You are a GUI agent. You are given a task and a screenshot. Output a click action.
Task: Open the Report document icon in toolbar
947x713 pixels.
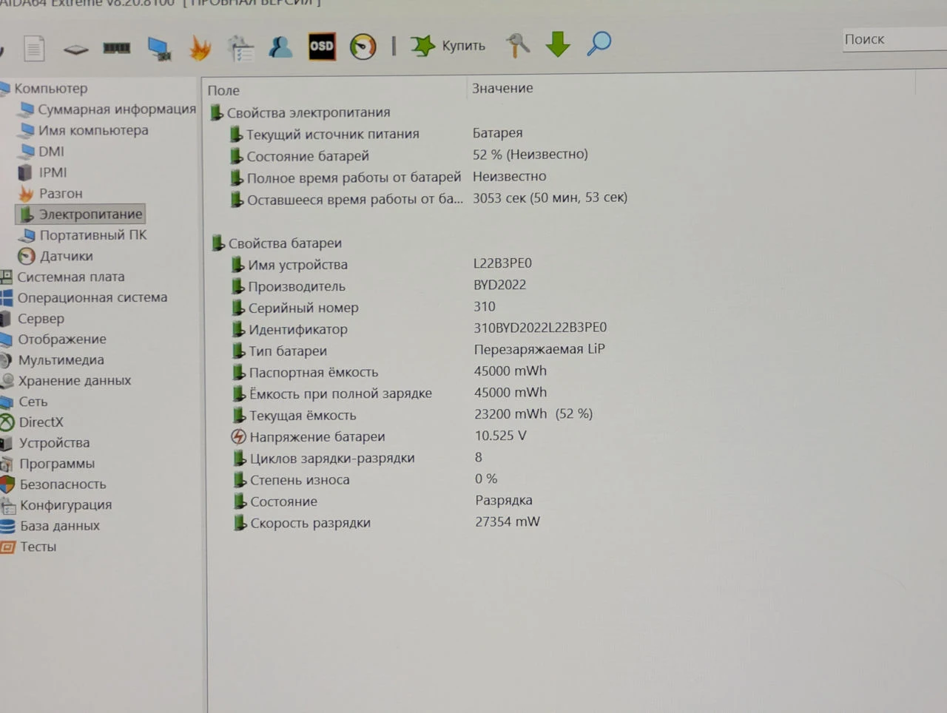pyautogui.click(x=34, y=49)
